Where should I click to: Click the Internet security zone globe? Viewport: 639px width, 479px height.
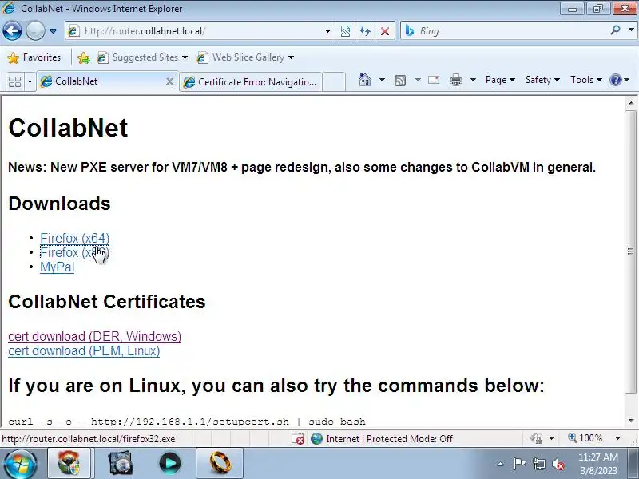316,438
